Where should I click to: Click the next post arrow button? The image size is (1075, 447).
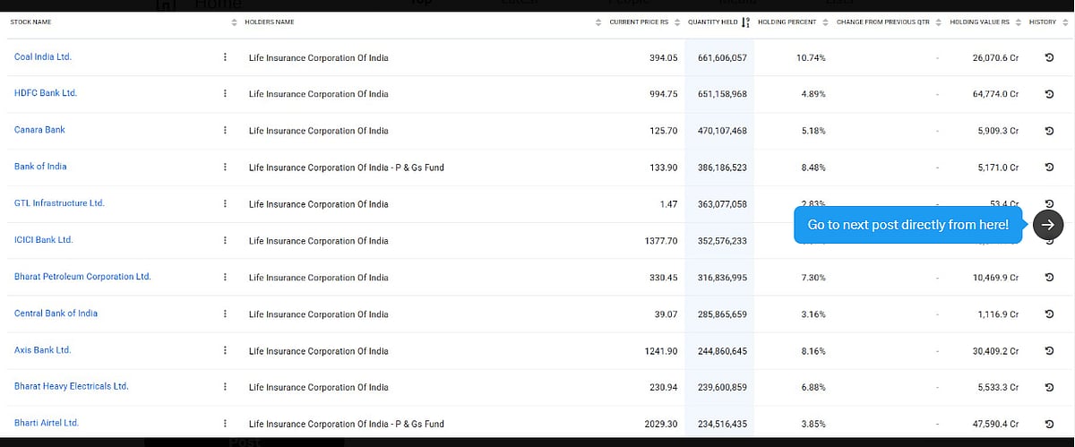pos(1048,225)
